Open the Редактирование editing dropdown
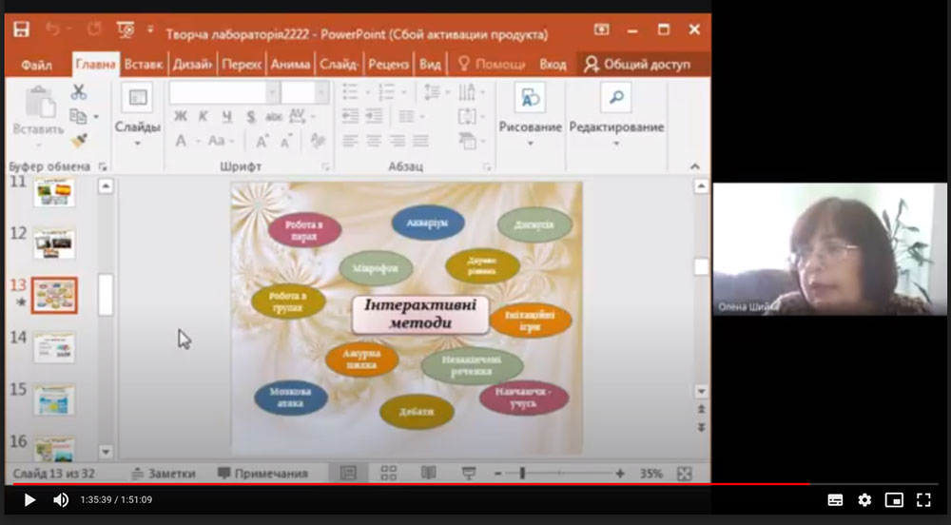The height and width of the screenshot is (525, 951). [x=616, y=115]
